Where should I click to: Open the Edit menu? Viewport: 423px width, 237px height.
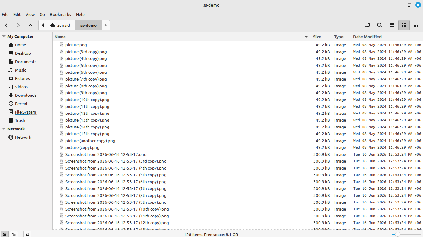(17, 14)
